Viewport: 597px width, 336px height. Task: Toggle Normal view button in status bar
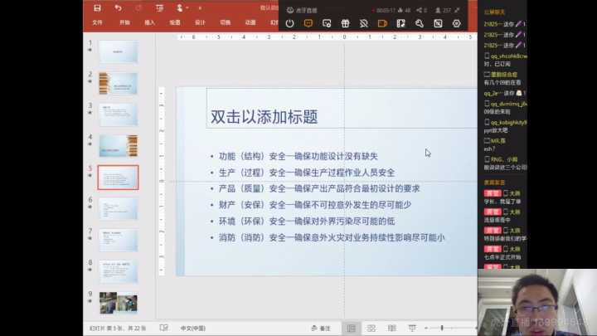[x=351, y=329]
